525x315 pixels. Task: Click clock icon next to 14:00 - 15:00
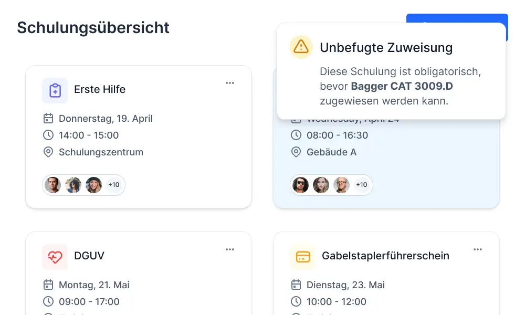48,135
